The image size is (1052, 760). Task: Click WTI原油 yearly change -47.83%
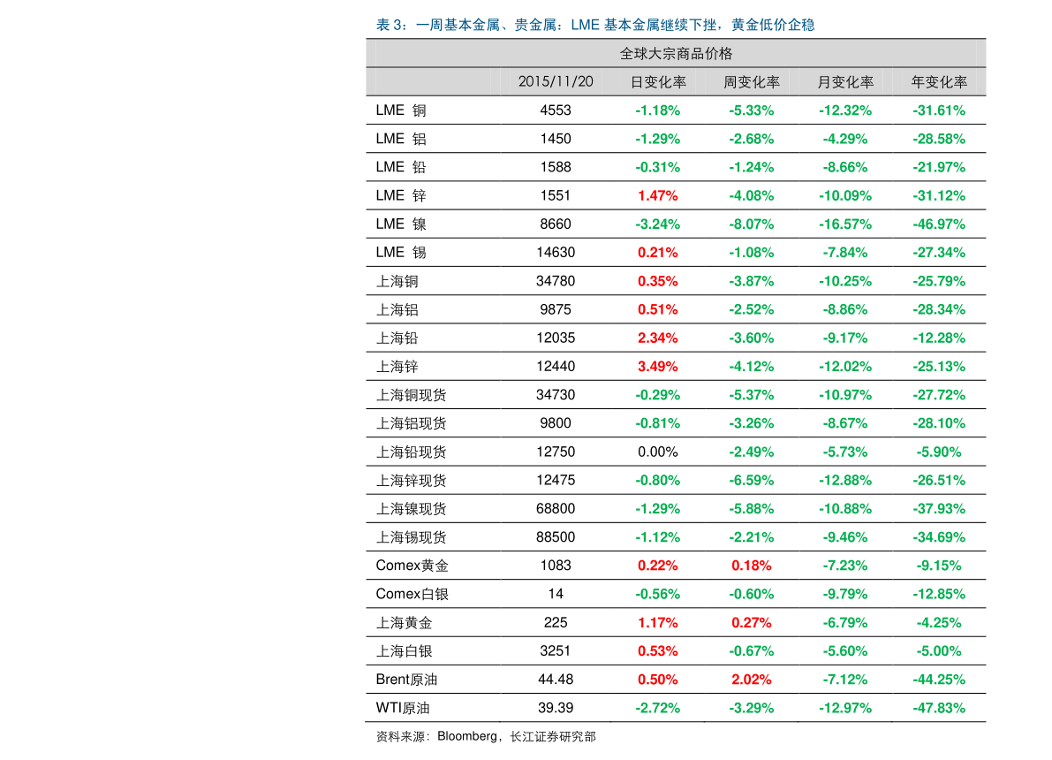939,709
